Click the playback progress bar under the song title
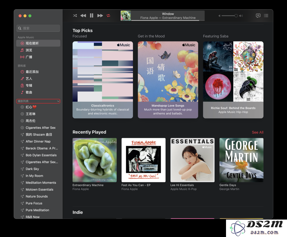The image size is (287, 237). [168, 20]
